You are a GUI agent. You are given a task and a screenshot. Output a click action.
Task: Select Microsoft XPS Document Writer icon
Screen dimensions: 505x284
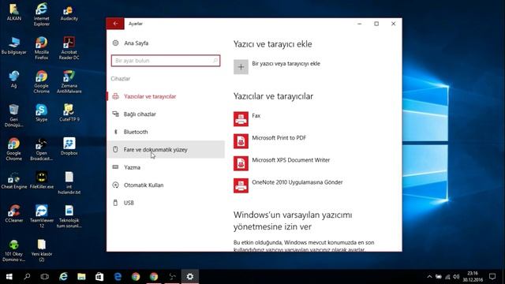[241, 163]
